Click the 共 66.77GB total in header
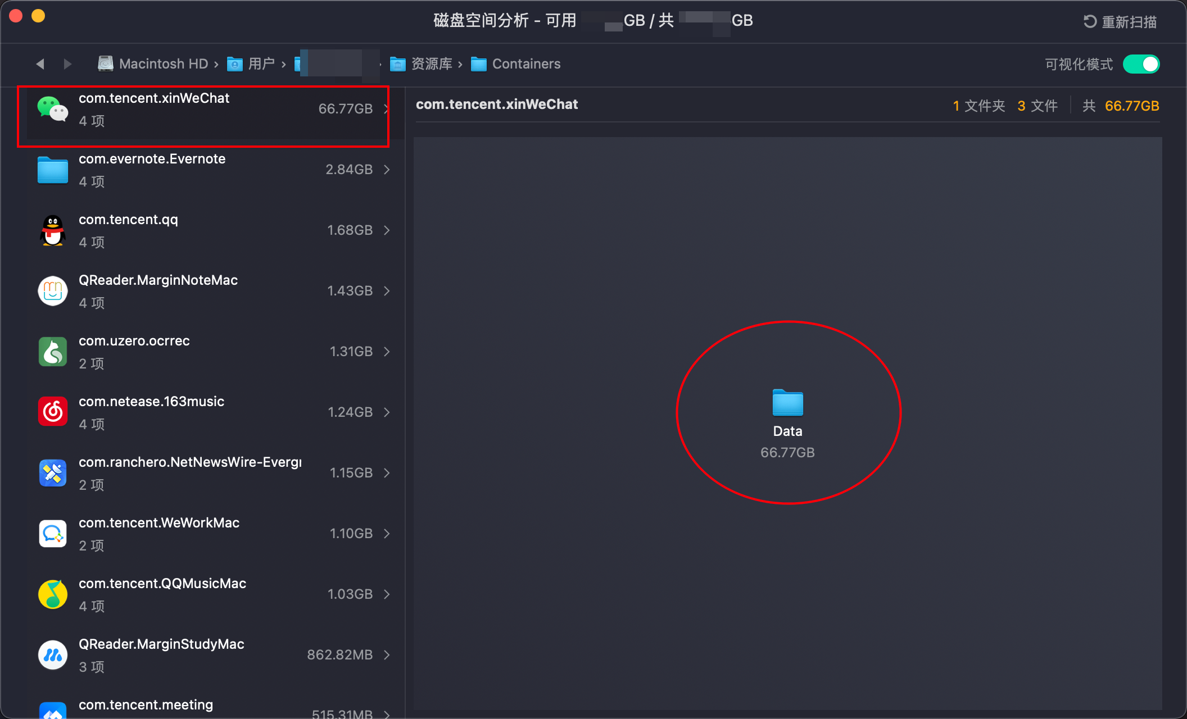The image size is (1187, 719). (x=1121, y=106)
